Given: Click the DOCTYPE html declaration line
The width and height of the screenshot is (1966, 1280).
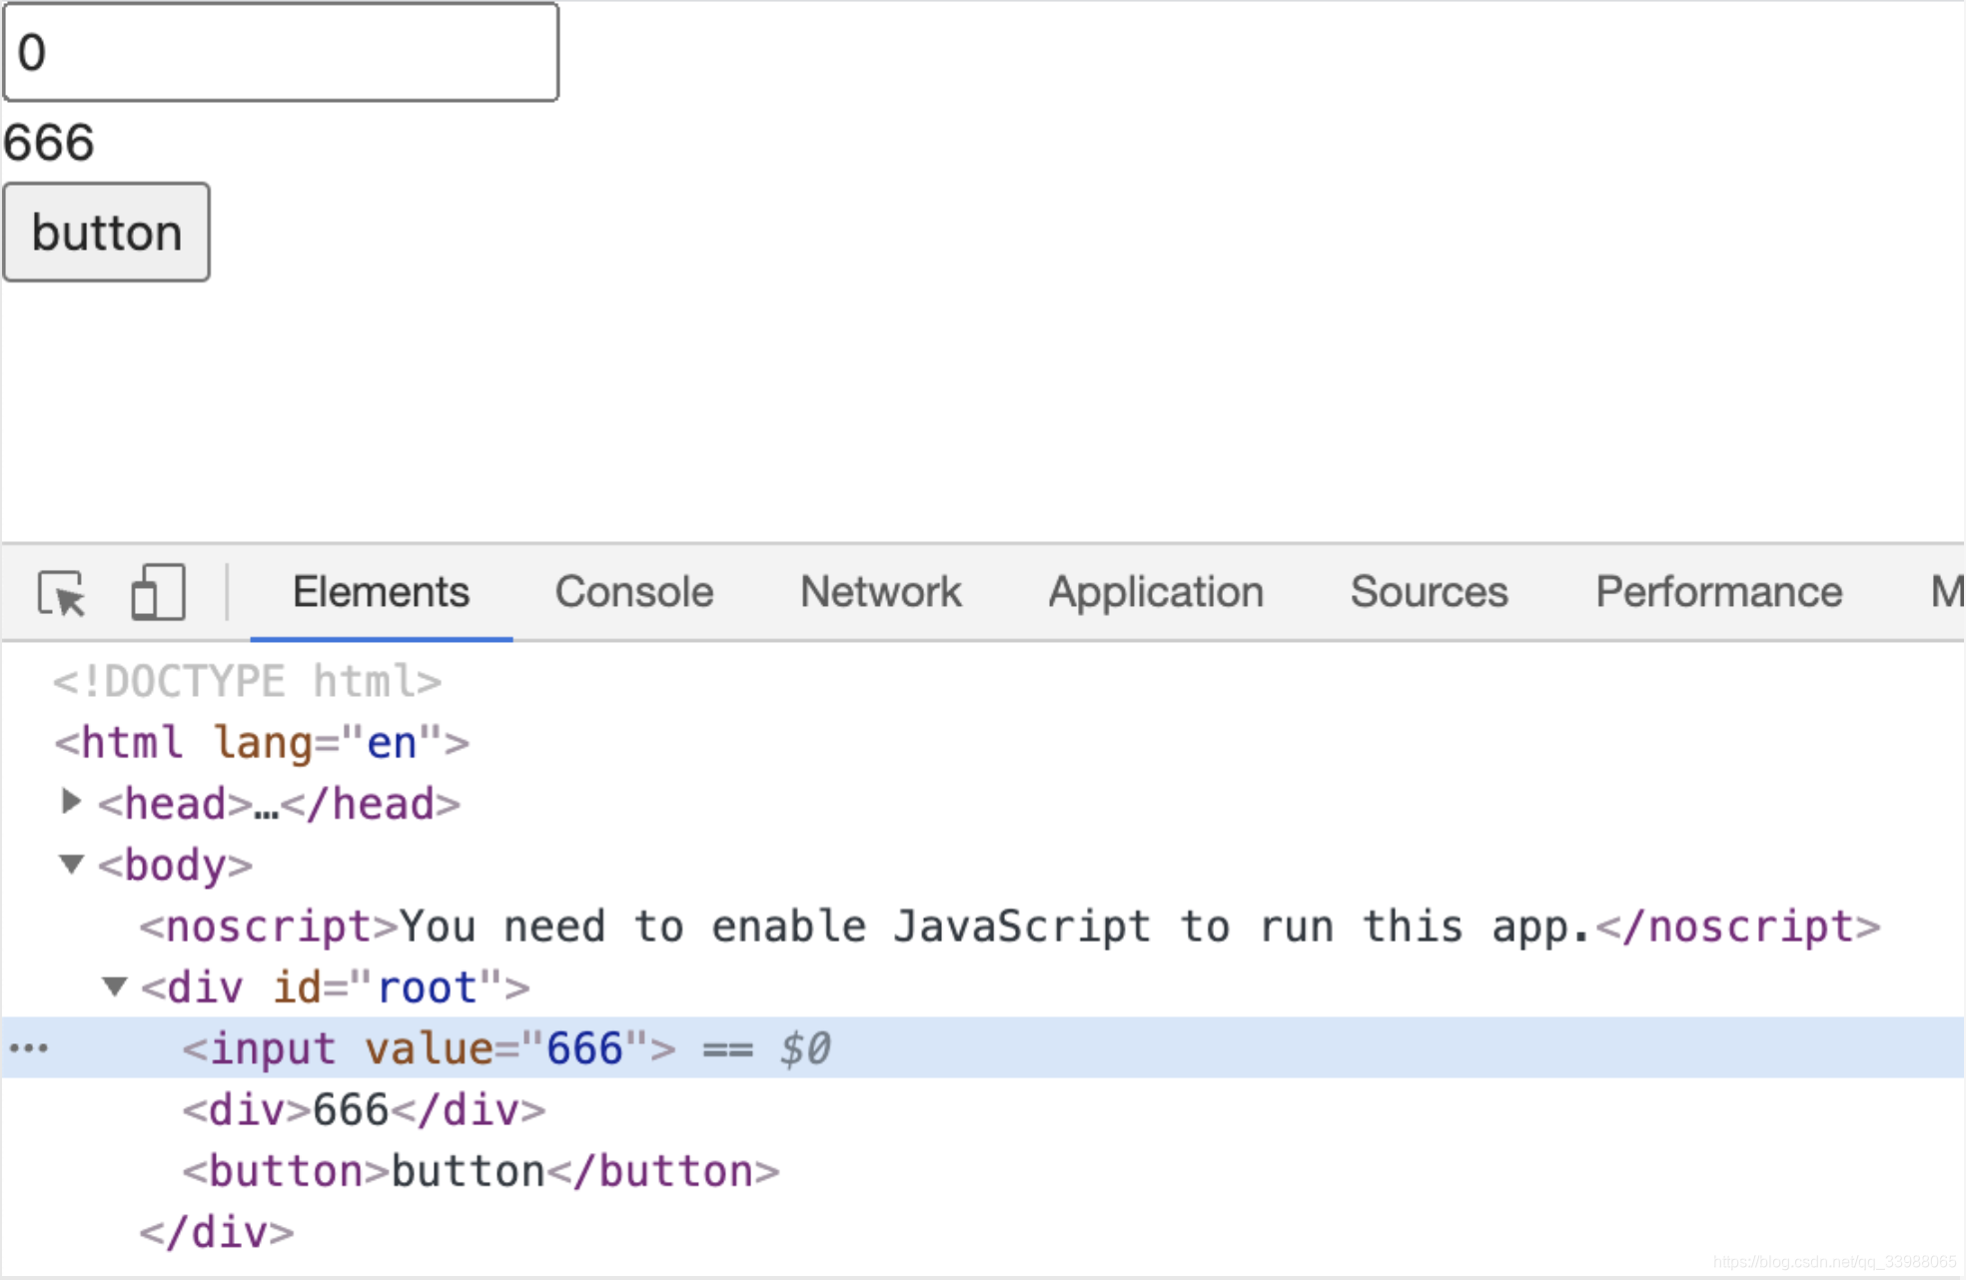Looking at the screenshot, I should click(x=245, y=680).
